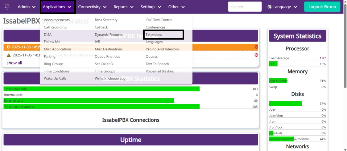Click the page vertical scrollbar
Viewport: 347px width, 151px height.
click(x=345, y=54)
